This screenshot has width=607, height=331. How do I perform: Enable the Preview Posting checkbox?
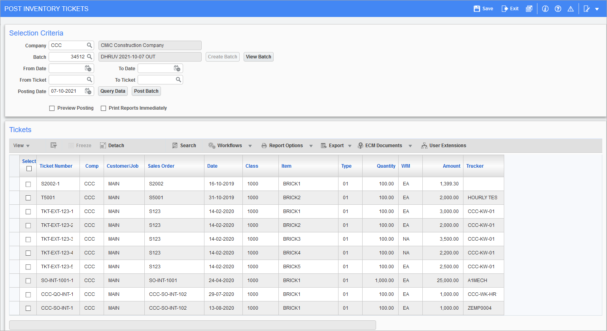pos(52,108)
